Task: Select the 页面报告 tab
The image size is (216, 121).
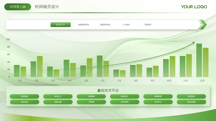Action: [148, 25]
